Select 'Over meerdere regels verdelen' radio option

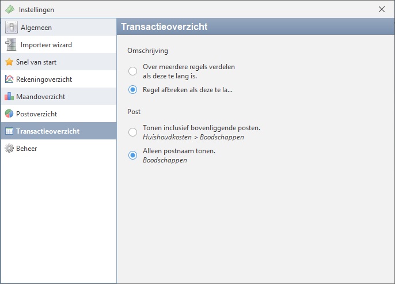[133, 71]
